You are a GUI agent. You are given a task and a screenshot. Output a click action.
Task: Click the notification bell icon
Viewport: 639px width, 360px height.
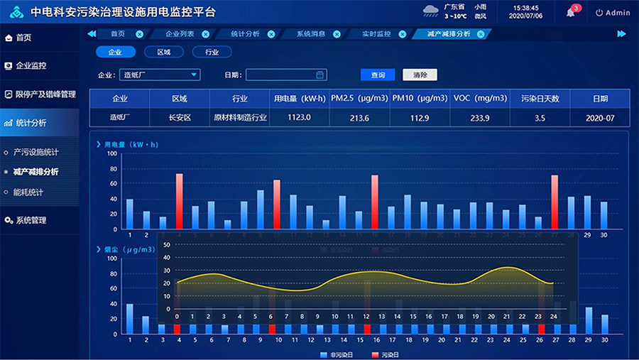coord(571,13)
